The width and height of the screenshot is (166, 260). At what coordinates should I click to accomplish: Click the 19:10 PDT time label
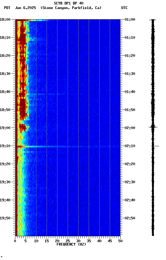tap(5, 146)
